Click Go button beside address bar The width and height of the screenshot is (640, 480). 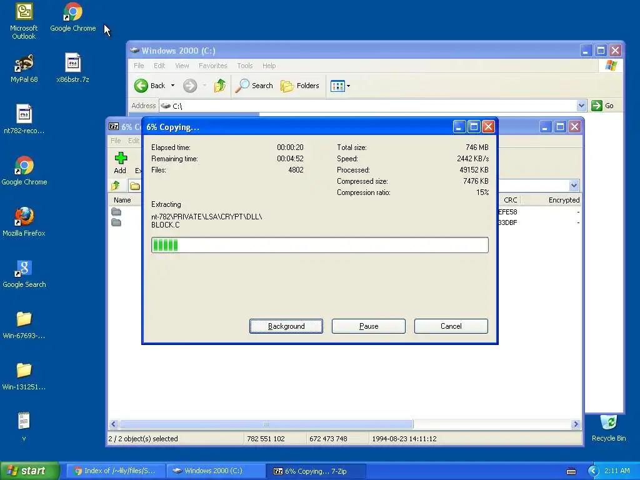(602, 106)
